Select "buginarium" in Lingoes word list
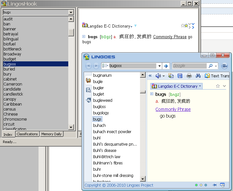Screen dimensions: 233x191 [102, 75]
